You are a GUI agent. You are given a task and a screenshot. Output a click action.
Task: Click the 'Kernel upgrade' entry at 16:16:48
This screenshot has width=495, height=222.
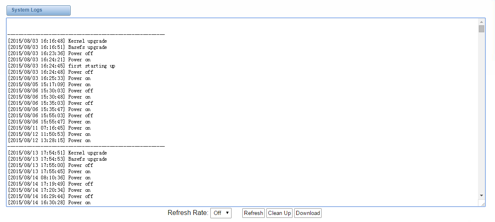click(x=57, y=41)
